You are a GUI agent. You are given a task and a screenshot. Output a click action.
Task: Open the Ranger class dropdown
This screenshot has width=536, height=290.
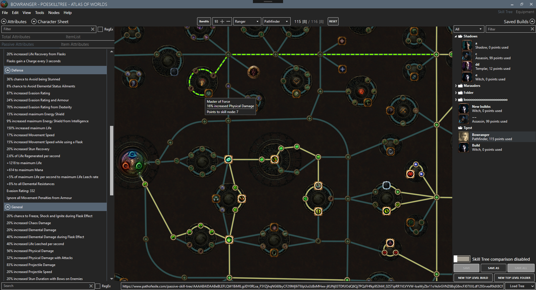(247, 21)
